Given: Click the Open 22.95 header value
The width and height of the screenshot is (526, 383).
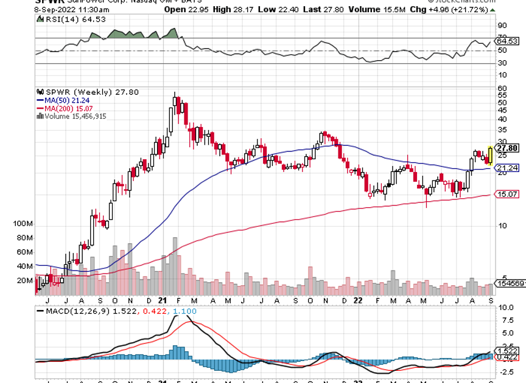Looking at the screenshot, I should [186, 9].
